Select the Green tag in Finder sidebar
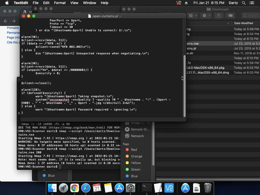This screenshot has width=260, height=195. (133, 169)
